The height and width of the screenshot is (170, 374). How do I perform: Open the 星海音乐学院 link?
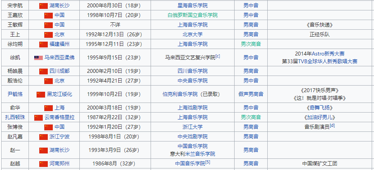[192, 6]
